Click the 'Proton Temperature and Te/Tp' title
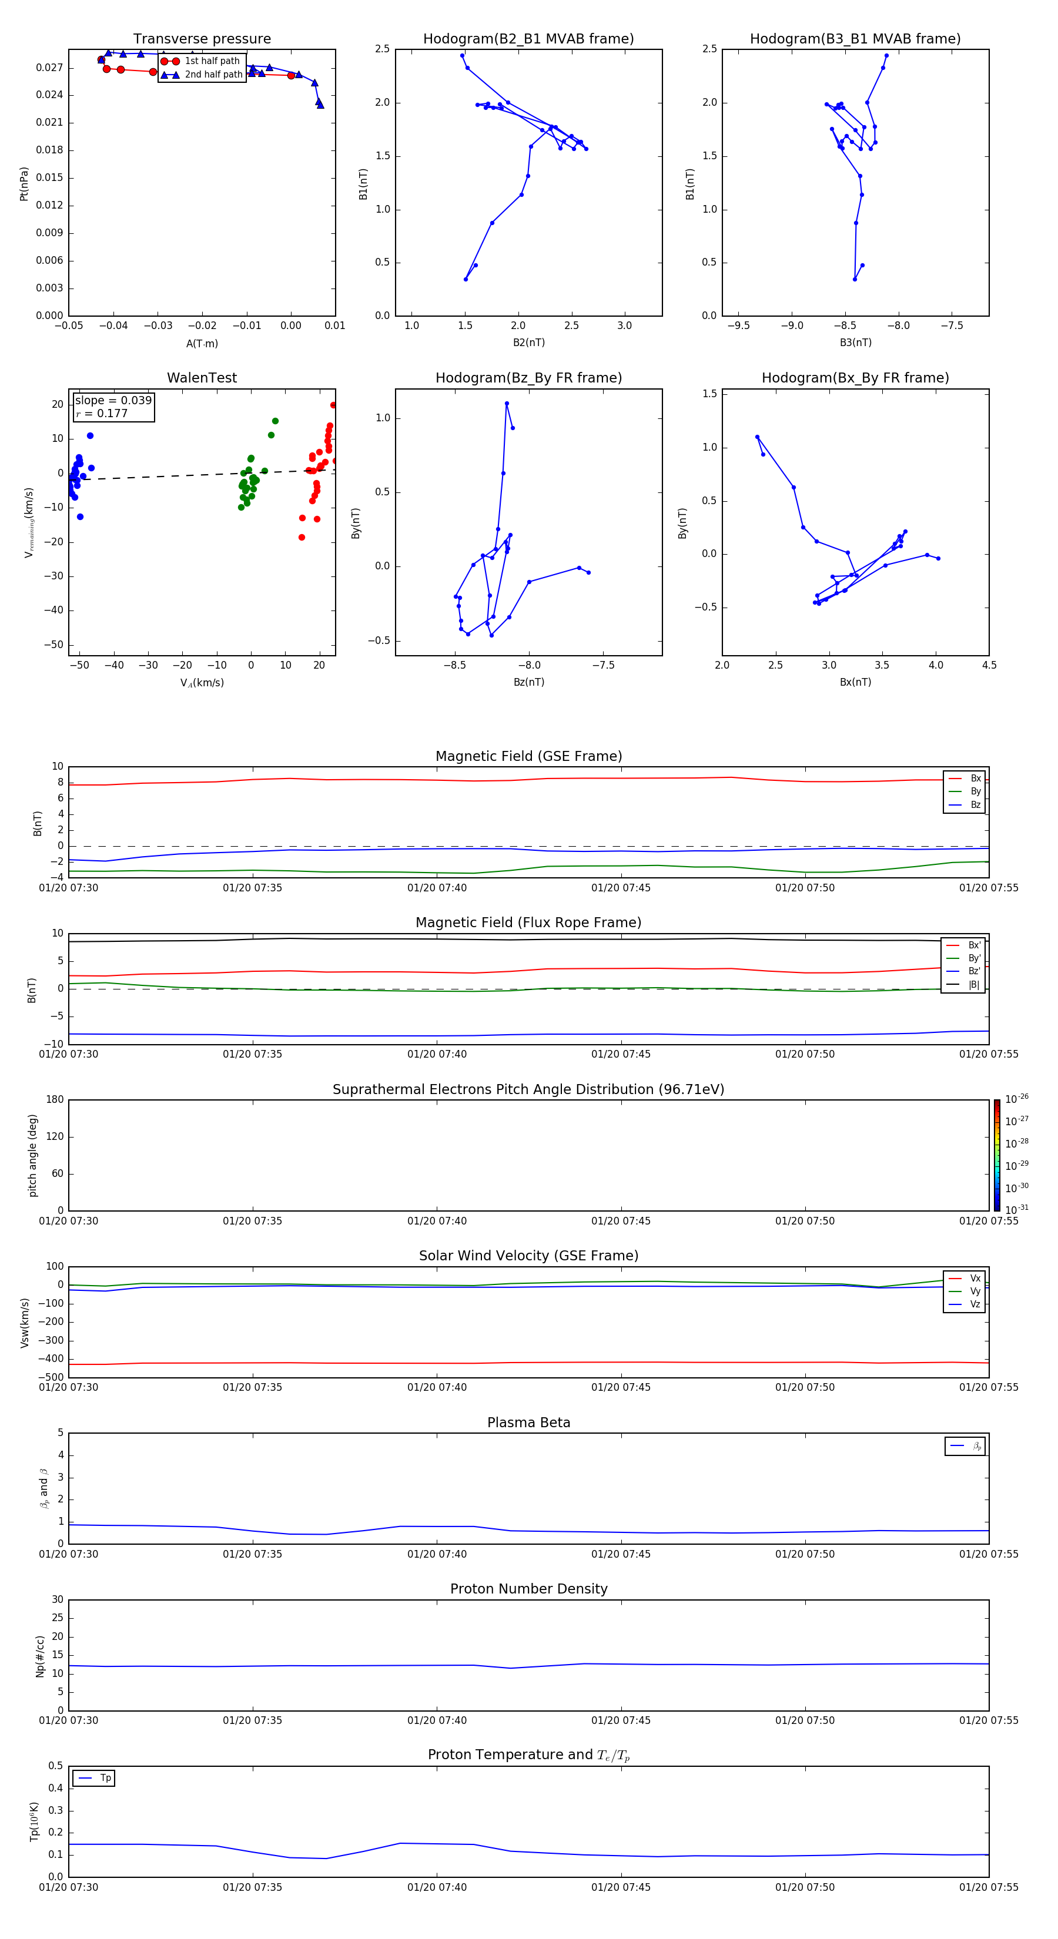 528,1756
